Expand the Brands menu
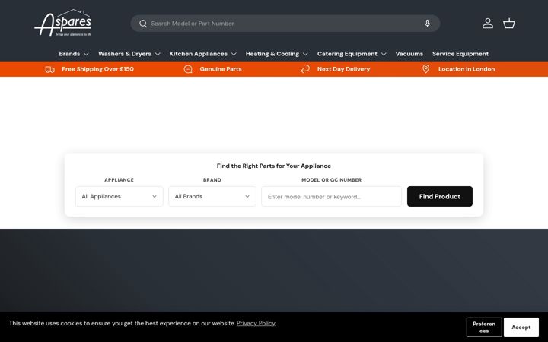Image resolution: width=548 pixels, height=342 pixels. point(74,54)
